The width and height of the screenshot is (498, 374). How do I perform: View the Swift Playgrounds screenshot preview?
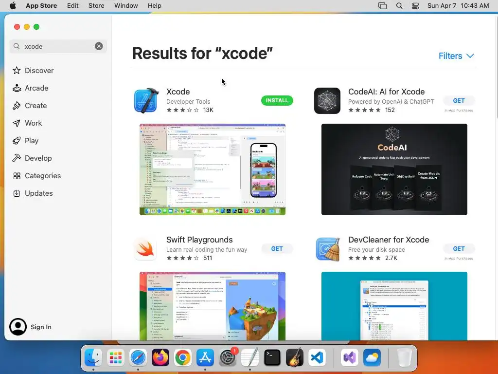click(x=213, y=306)
